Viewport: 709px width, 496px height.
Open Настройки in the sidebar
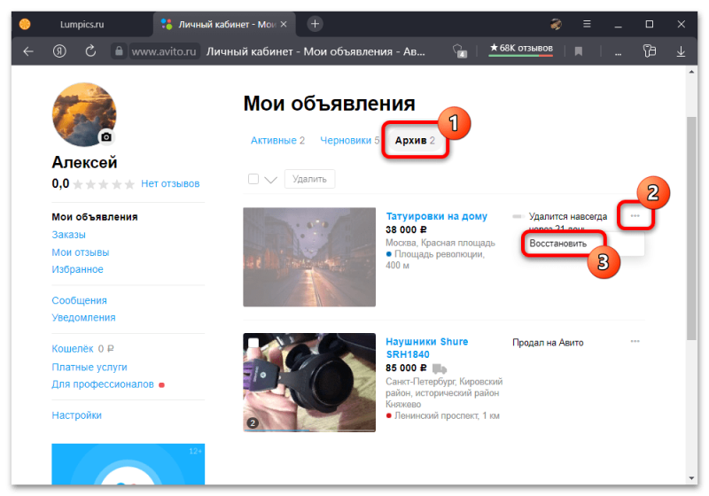click(x=76, y=415)
